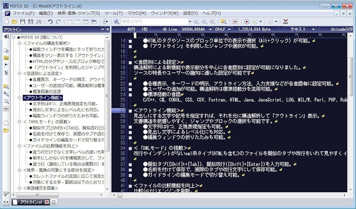Open dropdown next to macro play button
356x209 pixels.
tap(260, 22)
